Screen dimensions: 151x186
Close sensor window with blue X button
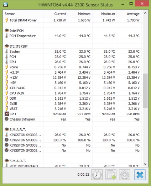140,175
